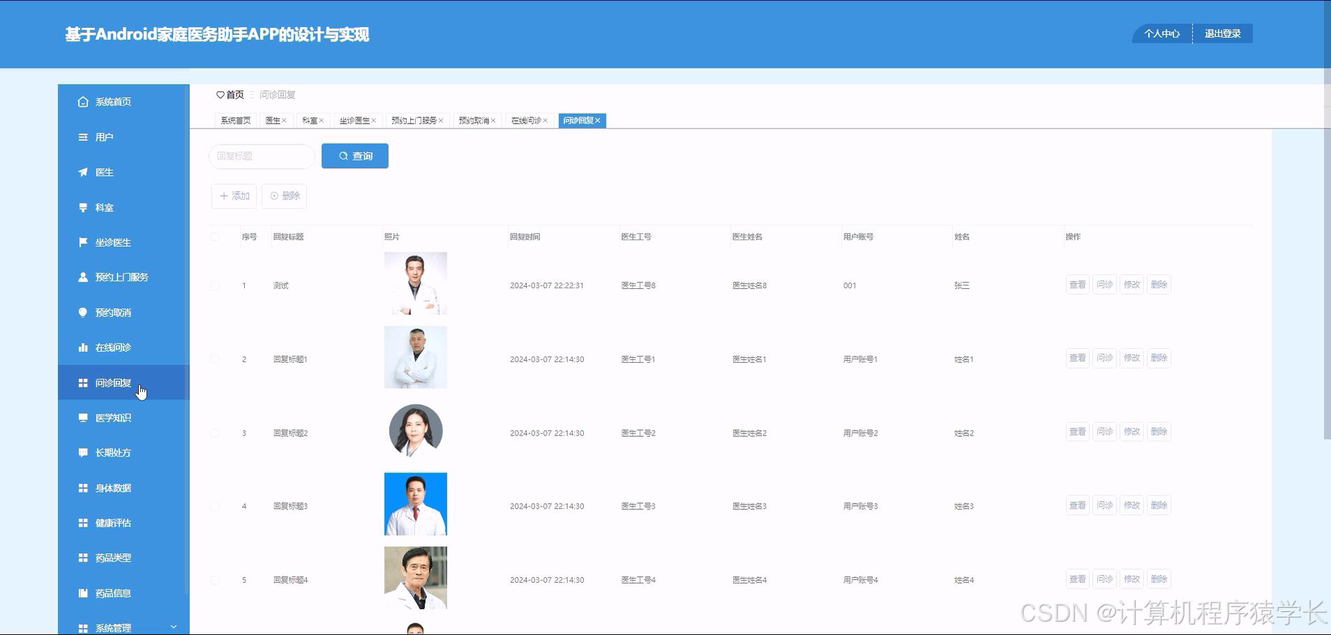Open 个人中心 in the header
This screenshot has width=1331, height=635.
click(1162, 33)
